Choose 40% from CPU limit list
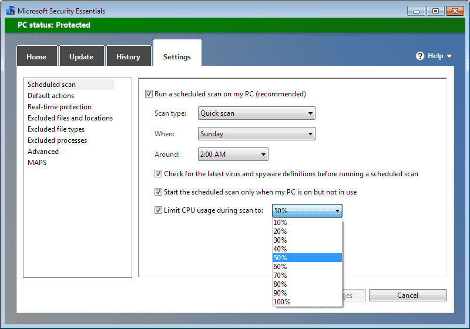This screenshot has height=329, width=470. pos(307,249)
